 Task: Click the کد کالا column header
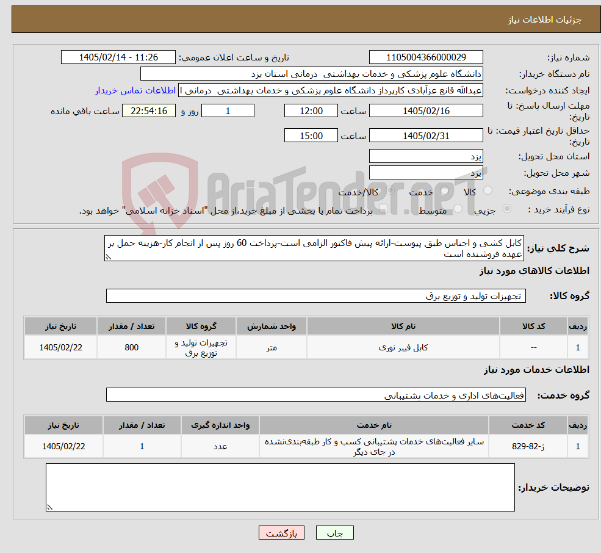point(533,326)
